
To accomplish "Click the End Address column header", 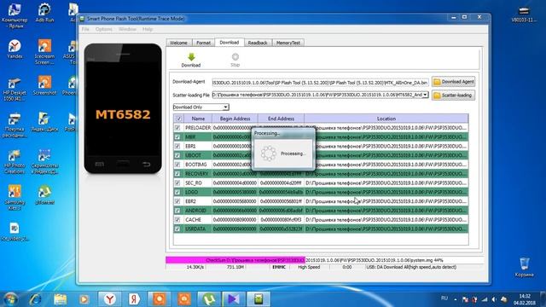I will coord(281,119).
